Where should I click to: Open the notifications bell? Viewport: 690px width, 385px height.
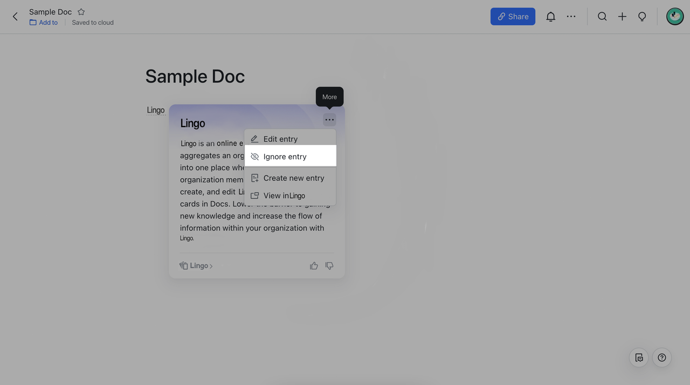click(550, 17)
